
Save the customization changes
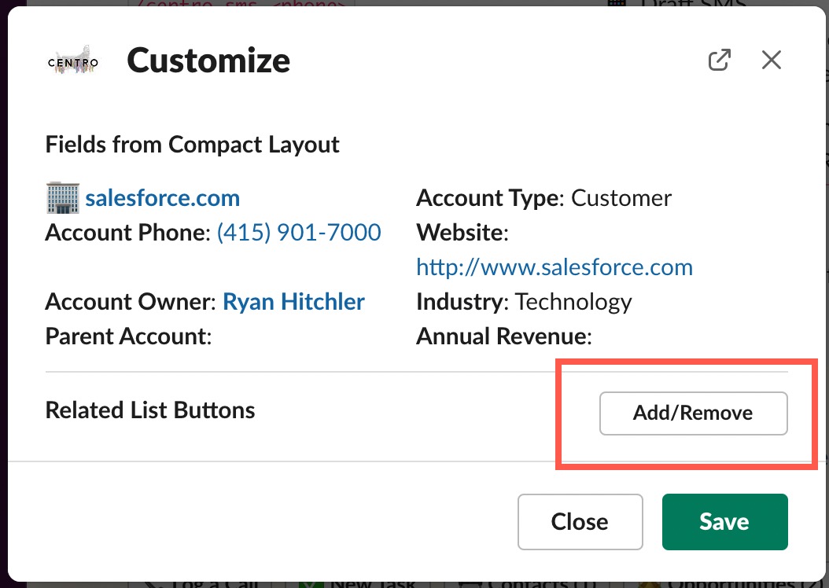tap(725, 522)
